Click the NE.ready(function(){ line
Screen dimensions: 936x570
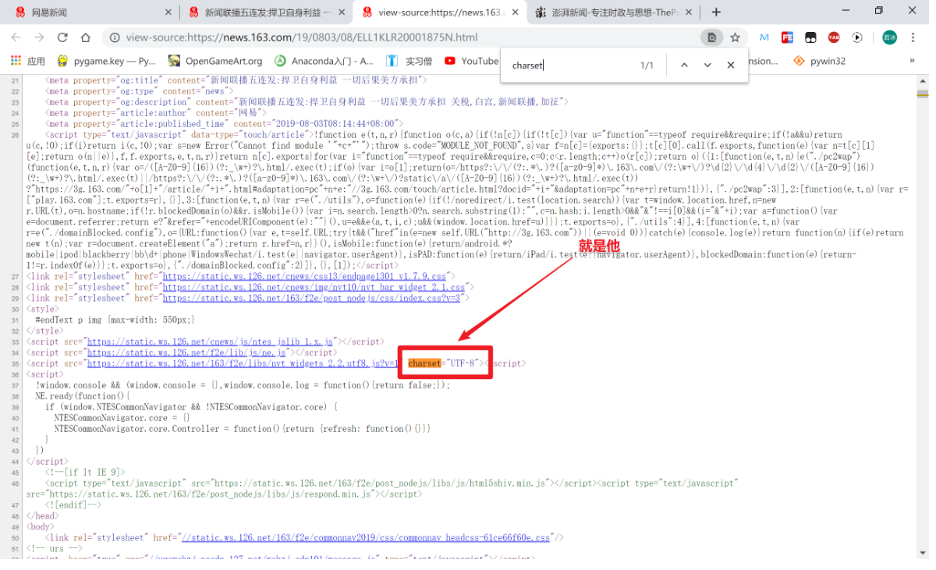83,396
